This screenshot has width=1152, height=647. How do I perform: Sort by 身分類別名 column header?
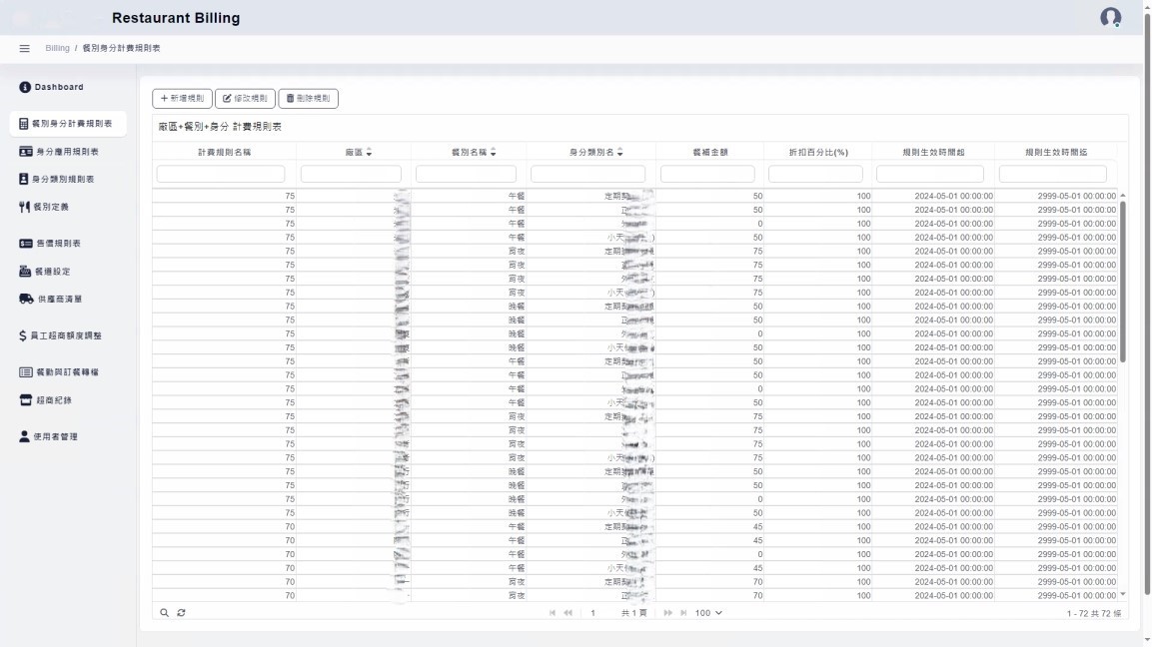click(594, 152)
